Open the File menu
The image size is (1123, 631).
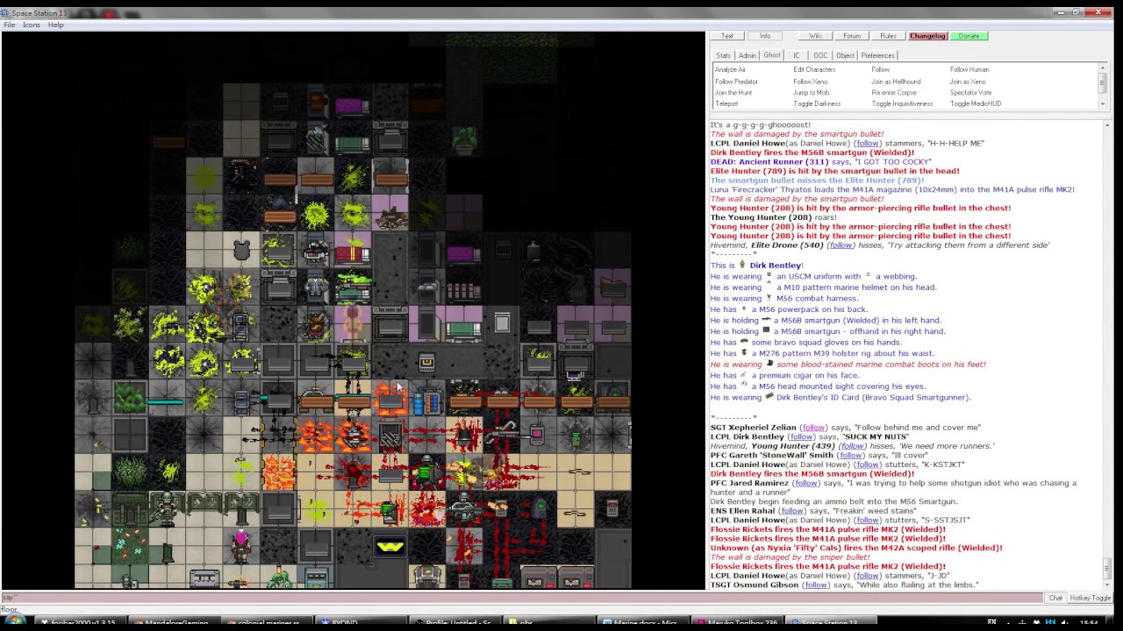coord(9,25)
